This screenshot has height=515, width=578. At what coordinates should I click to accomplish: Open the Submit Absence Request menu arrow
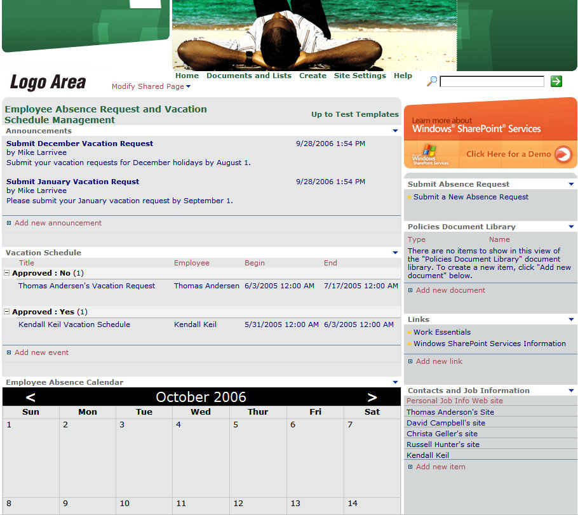point(572,184)
